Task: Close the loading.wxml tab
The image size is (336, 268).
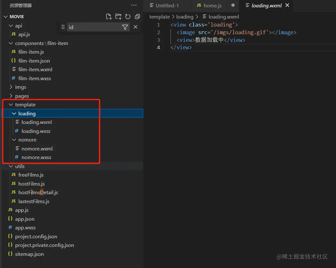Action: pos(287,5)
